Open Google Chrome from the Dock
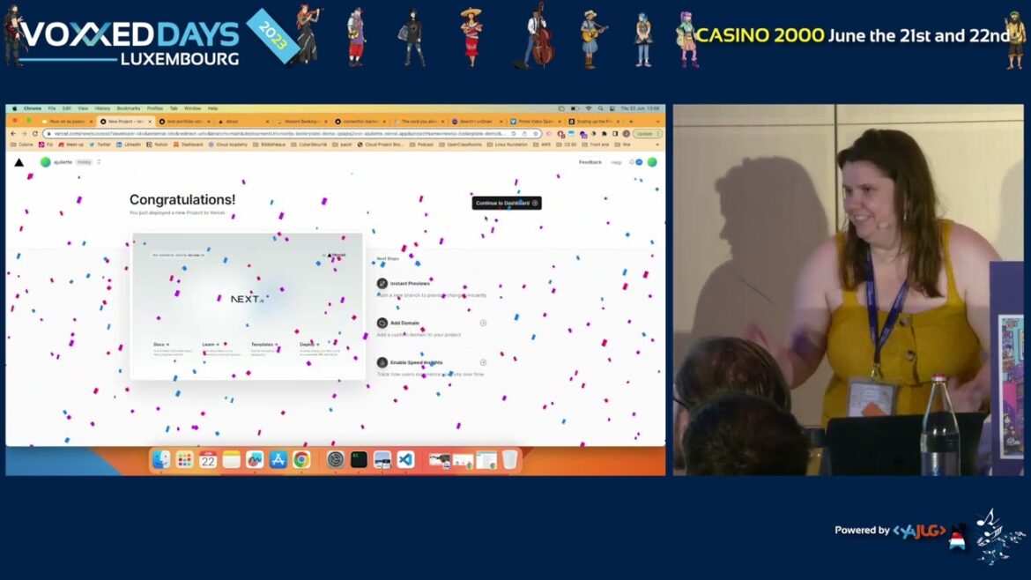This screenshot has height=580, width=1031. tap(301, 459)
